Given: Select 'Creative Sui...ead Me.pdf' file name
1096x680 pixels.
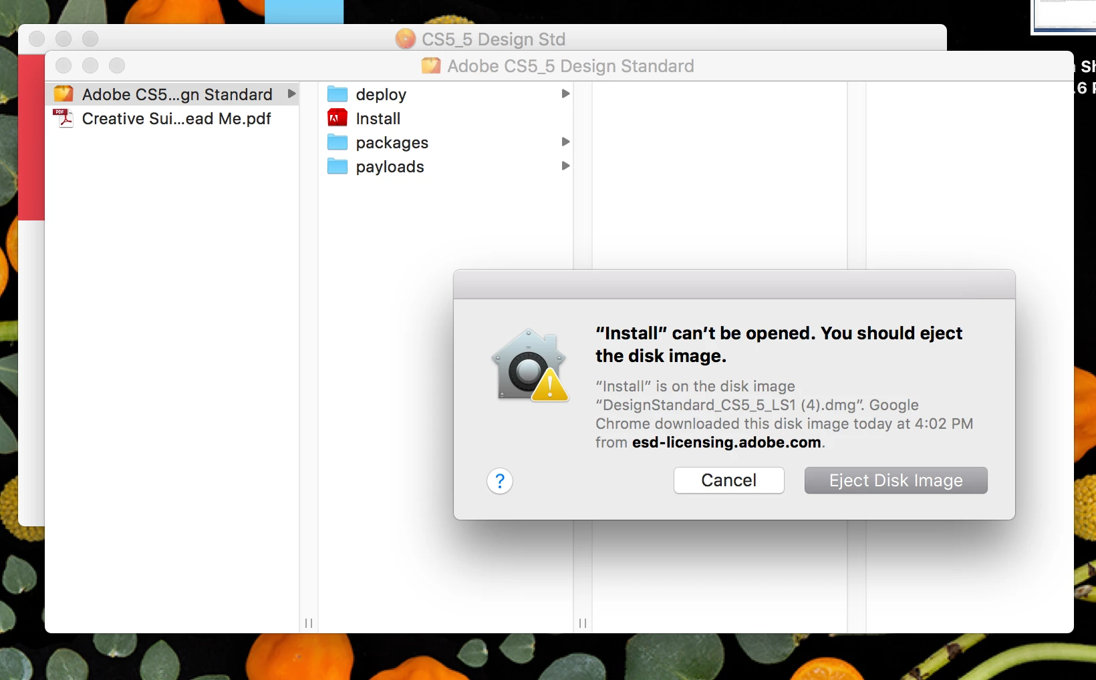Looking at the screenshot, I should point(176,118).
